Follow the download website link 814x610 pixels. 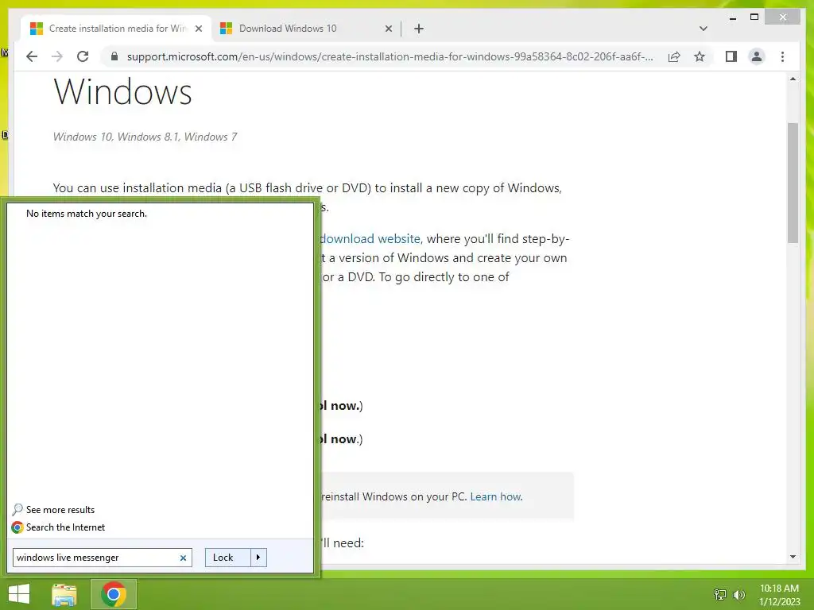(370, 238)
